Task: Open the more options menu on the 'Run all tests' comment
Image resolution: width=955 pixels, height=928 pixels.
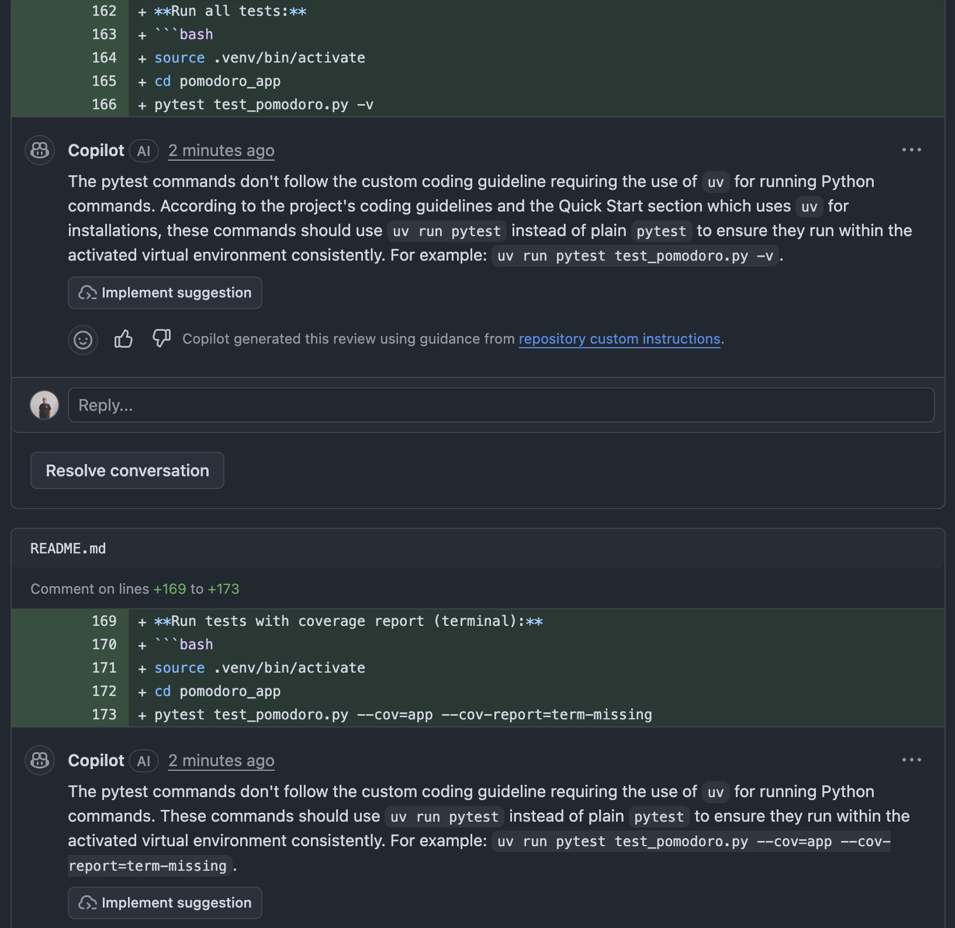Action: tap(911, 150)
